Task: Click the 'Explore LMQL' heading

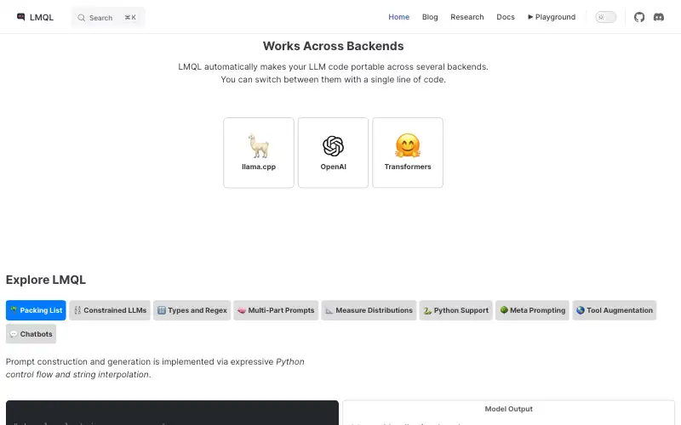Action: click(46, 280)
